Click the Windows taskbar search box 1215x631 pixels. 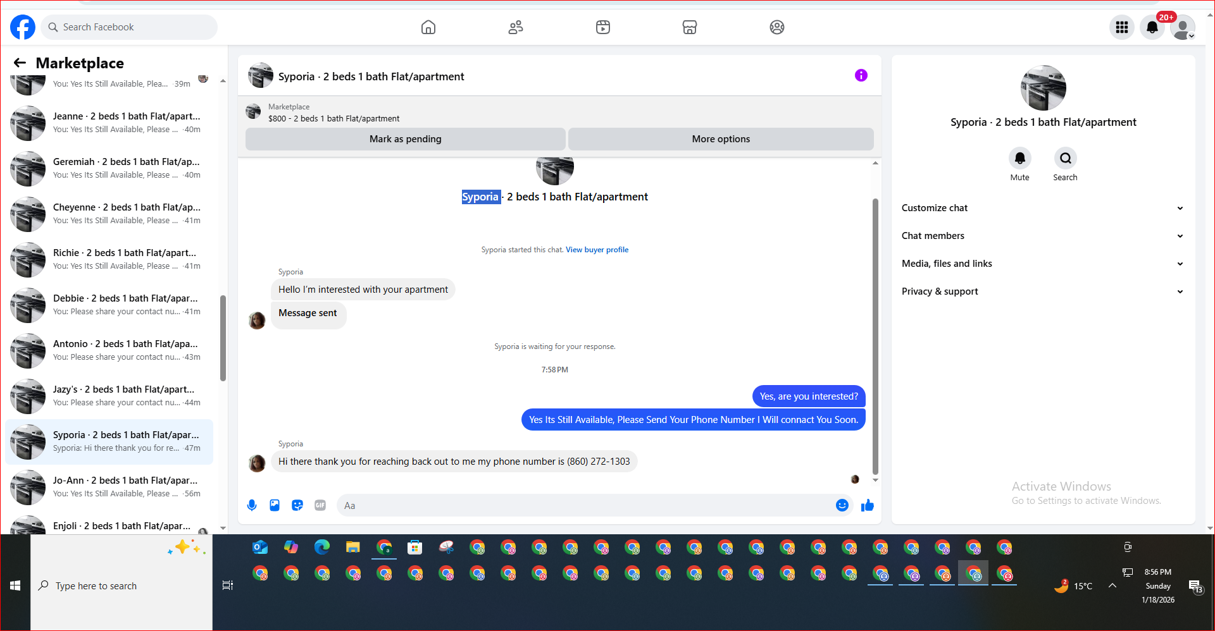(x=121, y=585)
